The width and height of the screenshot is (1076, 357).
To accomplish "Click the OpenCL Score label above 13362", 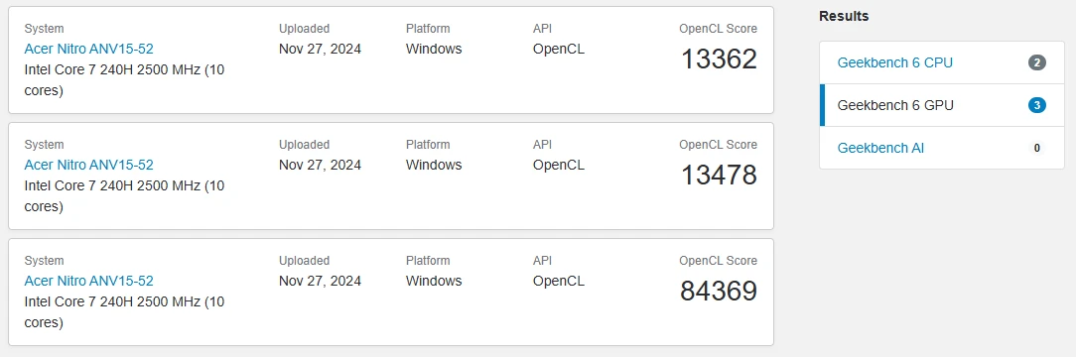I will click(719, 29).
